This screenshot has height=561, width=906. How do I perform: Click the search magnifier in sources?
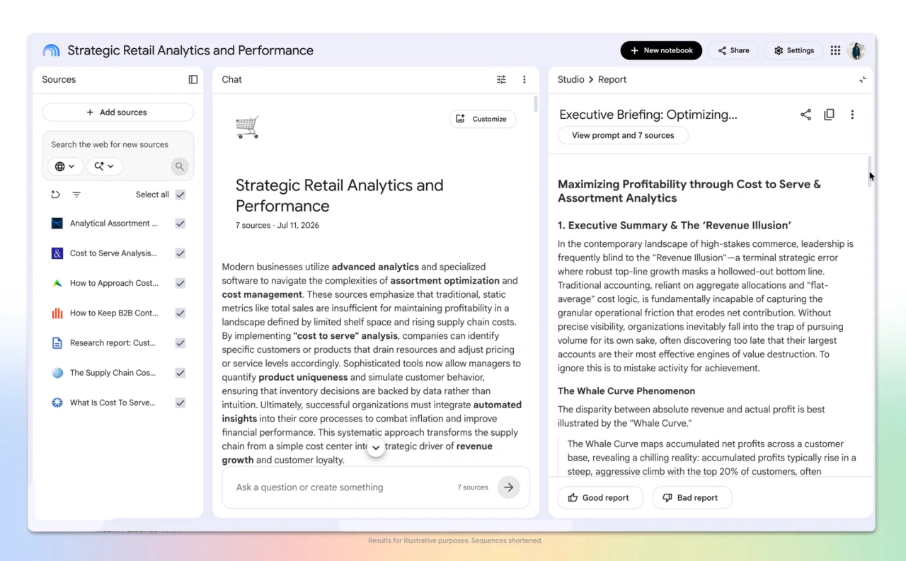180,166
